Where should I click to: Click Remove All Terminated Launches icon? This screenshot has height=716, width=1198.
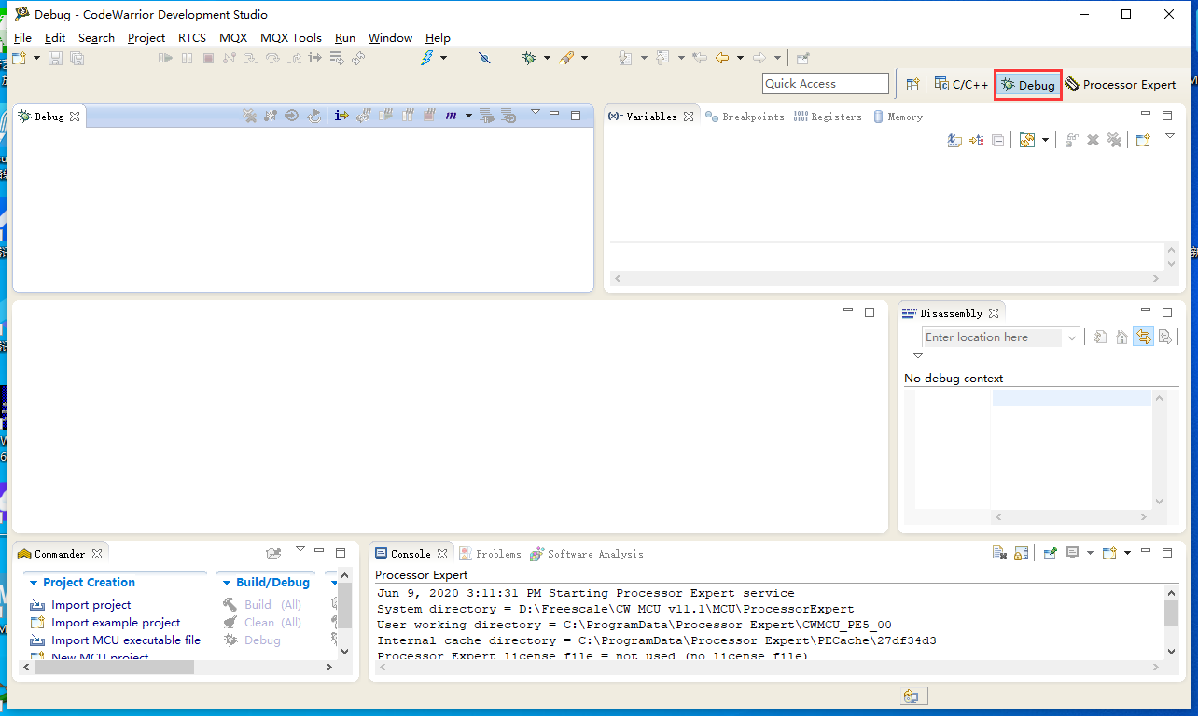249,116
